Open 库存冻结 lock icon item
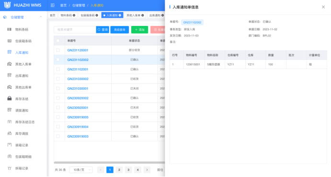 click(22, 99)
